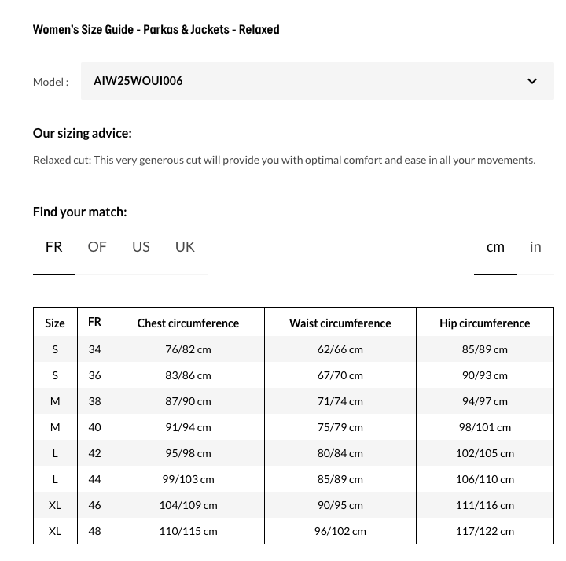The height and width of the screenshot is (561, 566).
Task: Click the 'Our sizing advice:' heading
Action: pos(83,133)
